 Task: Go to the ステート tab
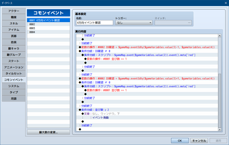click(x=14, y=61)
